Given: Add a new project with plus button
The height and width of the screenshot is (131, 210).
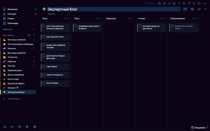Looking at the screenshot, I should (29, 35).
